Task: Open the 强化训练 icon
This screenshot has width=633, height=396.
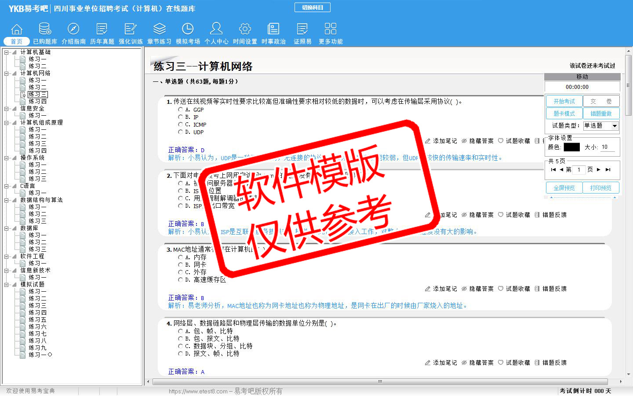Action: click(131, 29)
